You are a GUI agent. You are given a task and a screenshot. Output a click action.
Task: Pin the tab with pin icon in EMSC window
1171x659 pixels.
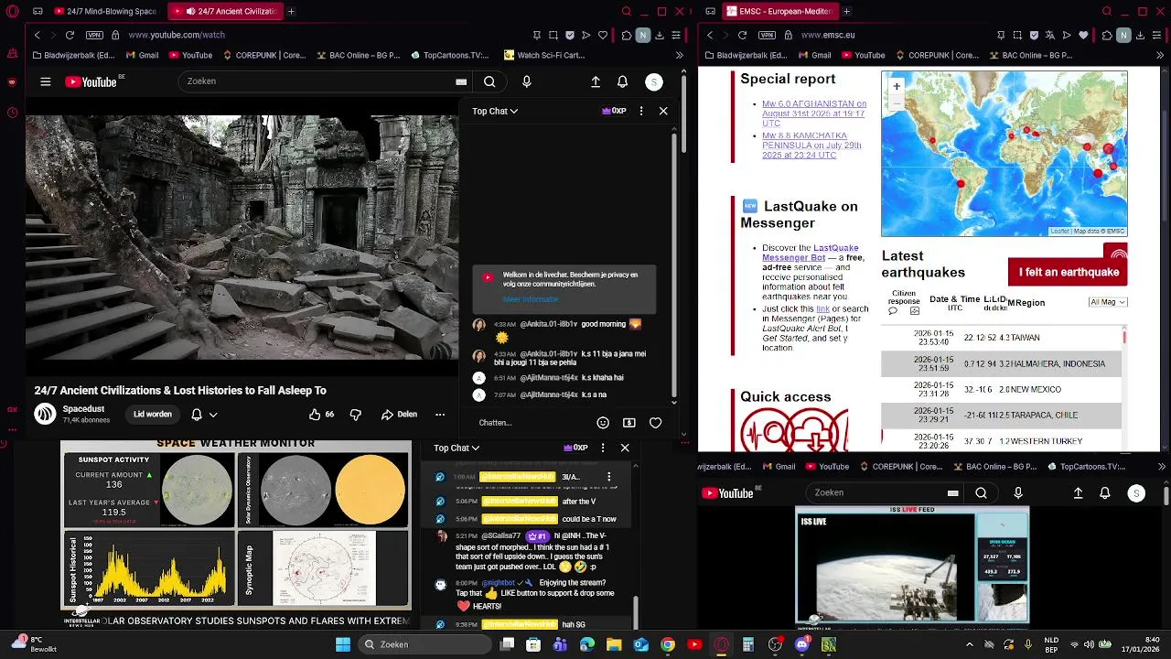(x=1000, y=35)
